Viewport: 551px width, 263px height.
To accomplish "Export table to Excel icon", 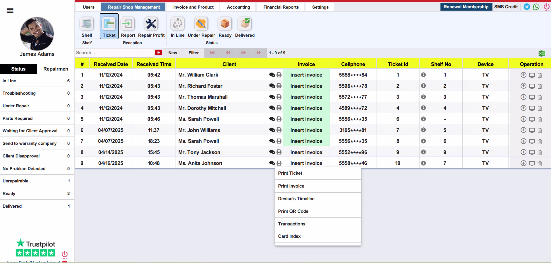I will pos(542,53).
